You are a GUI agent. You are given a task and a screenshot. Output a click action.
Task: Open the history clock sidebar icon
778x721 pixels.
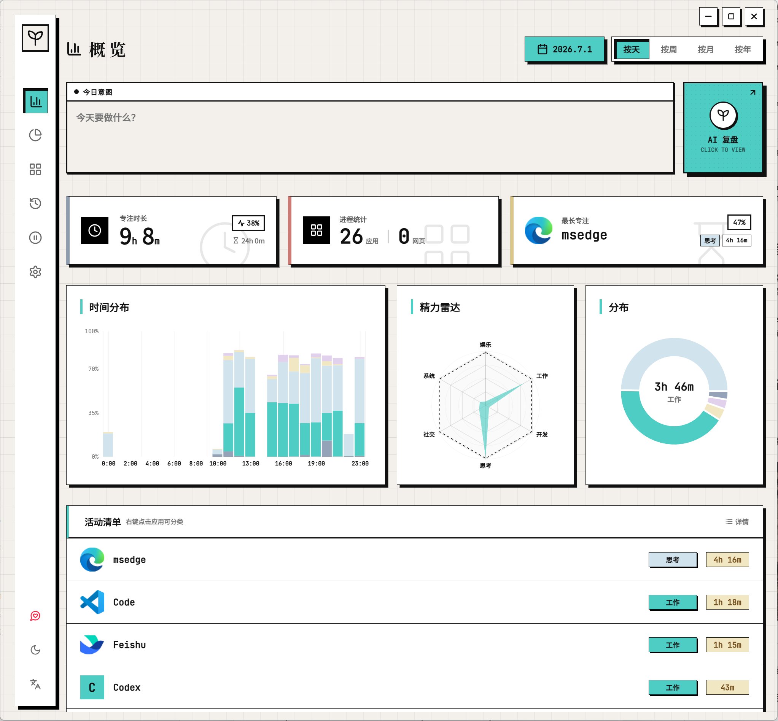click(x=35, y=203)
